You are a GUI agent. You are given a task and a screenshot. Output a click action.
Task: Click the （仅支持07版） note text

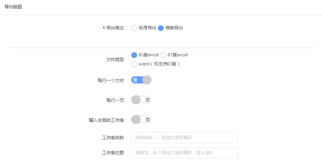tap(165, 64)
